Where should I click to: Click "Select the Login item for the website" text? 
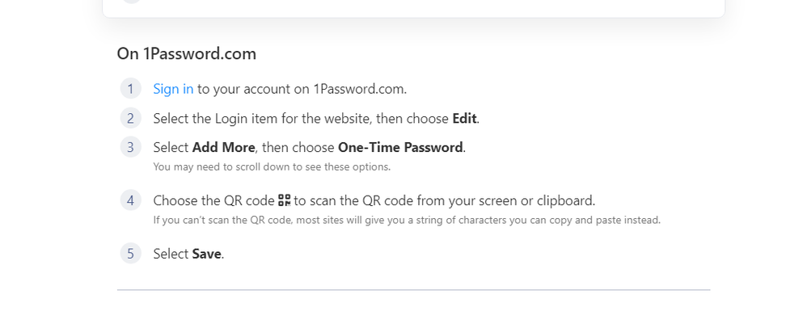[x=262, y=118]
